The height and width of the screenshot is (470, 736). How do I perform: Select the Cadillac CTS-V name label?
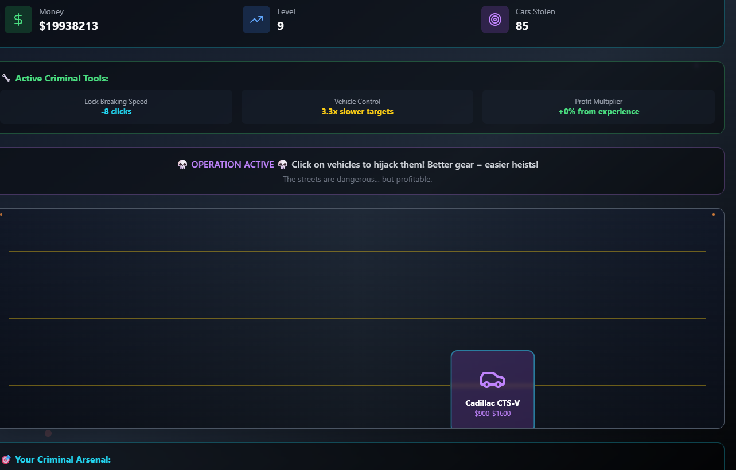coord(493,403)
